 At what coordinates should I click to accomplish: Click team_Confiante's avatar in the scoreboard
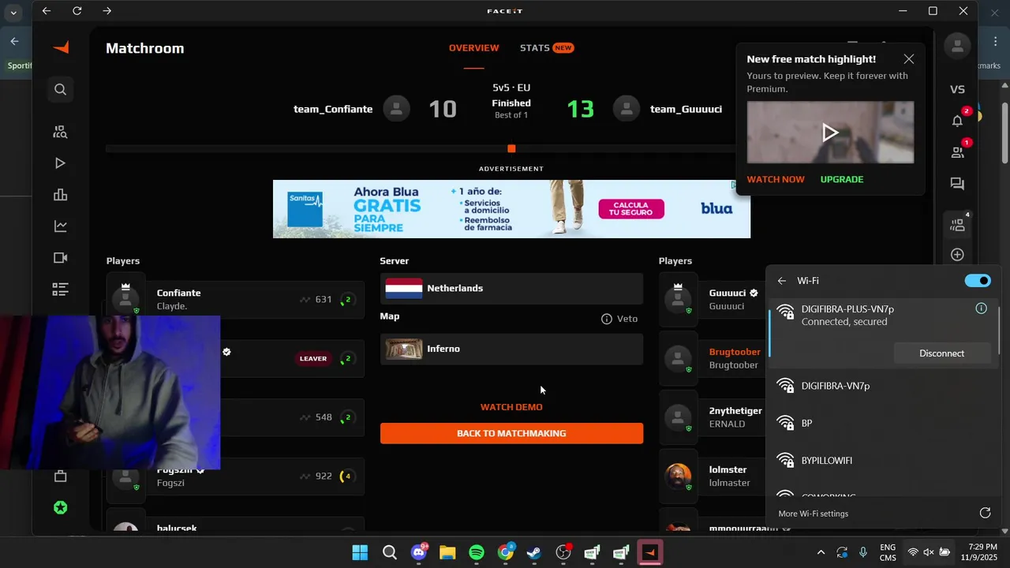(397, 109)
